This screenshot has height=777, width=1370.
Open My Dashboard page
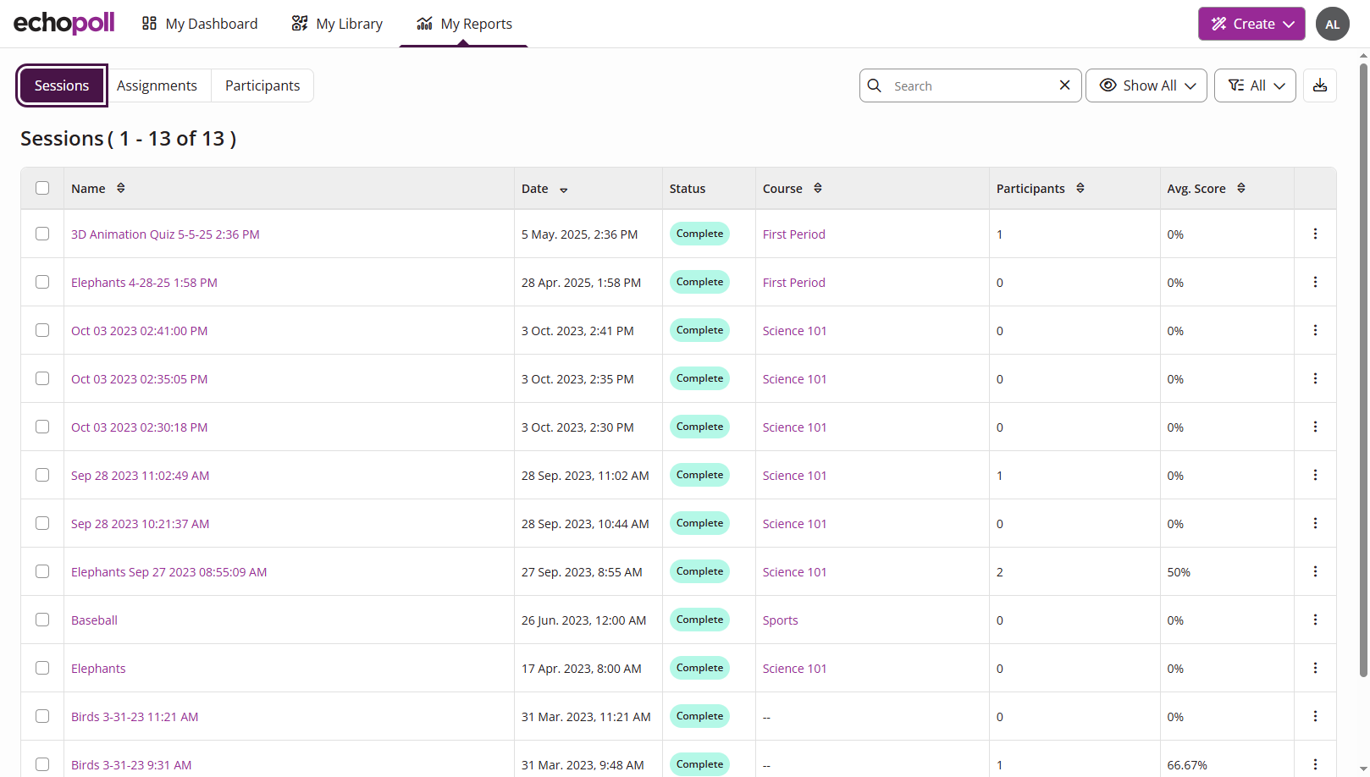pyautogui.click(x=200, y=24)
